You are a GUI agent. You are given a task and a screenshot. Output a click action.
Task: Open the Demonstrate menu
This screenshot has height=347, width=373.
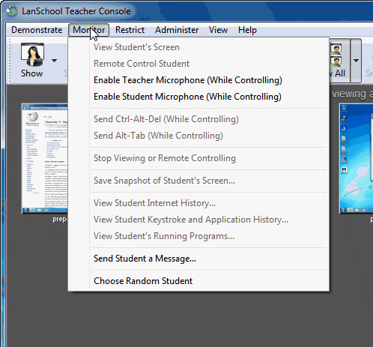tap(37, 30)
